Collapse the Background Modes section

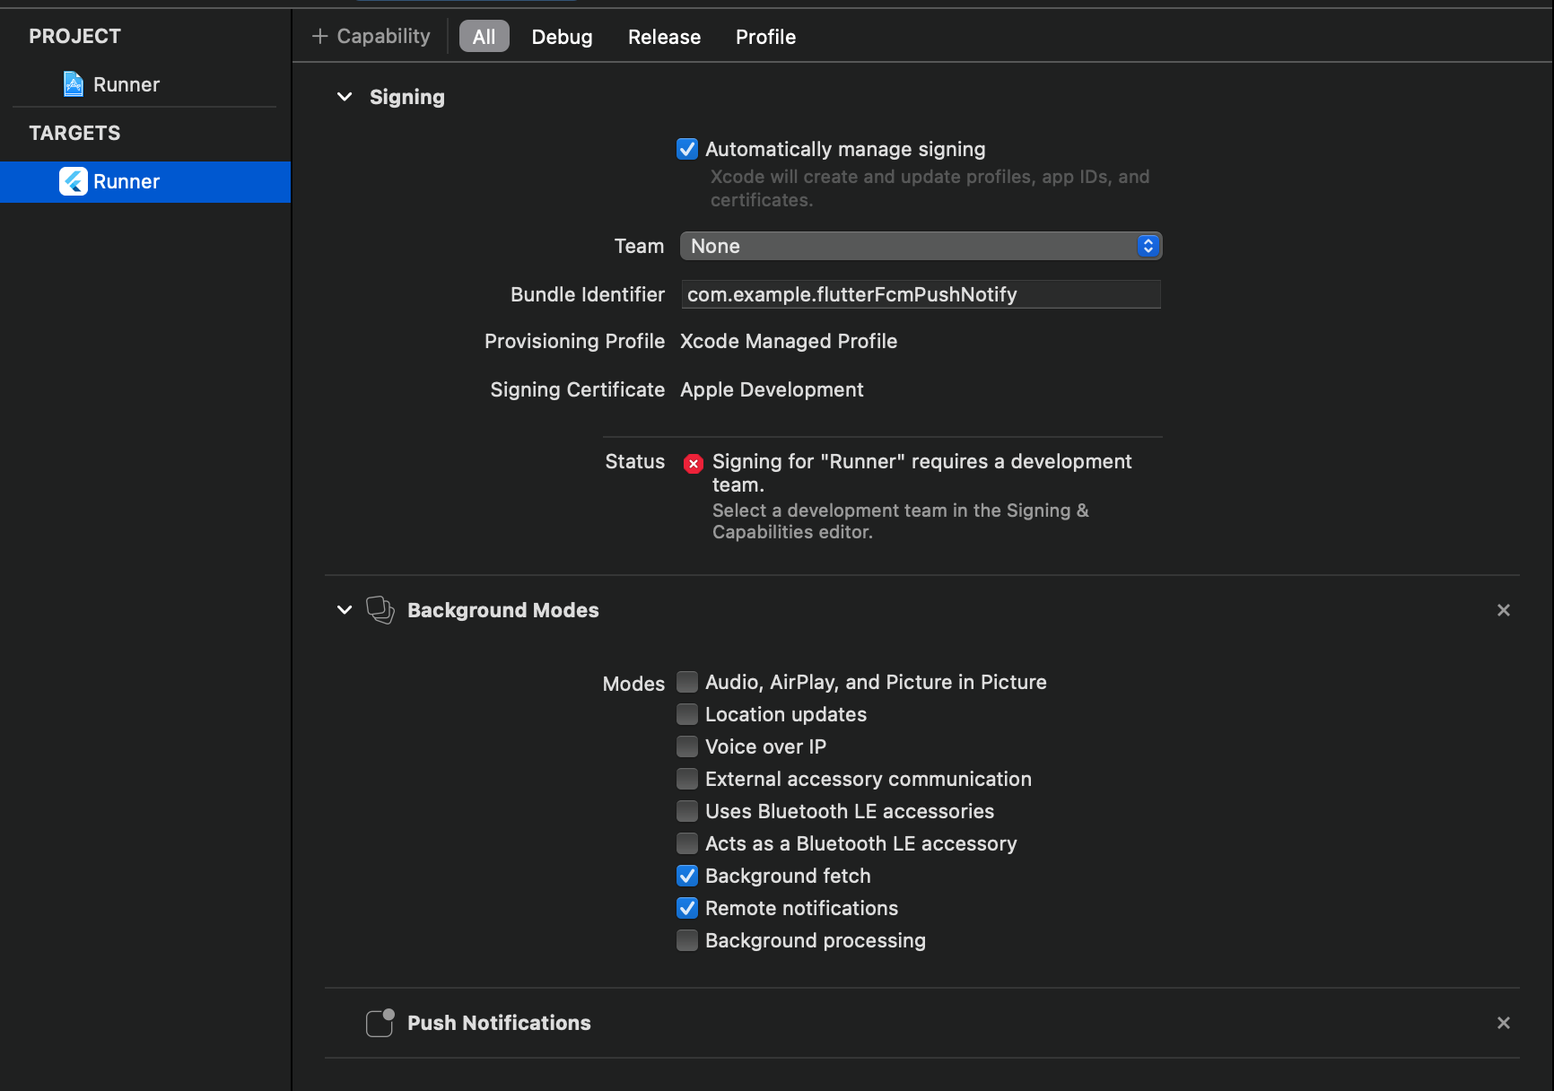tap(345, 610)
